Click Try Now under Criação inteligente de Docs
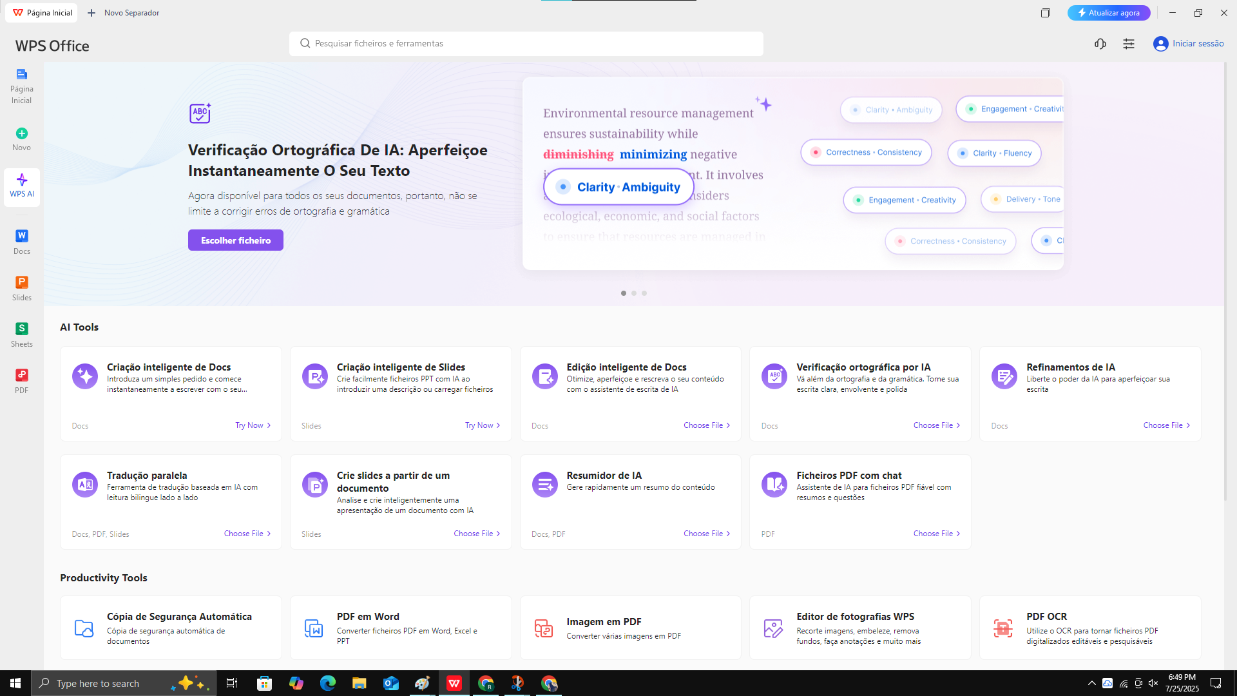The width and height of the screenshot is (1237, 696). click(x=253, y=425)
